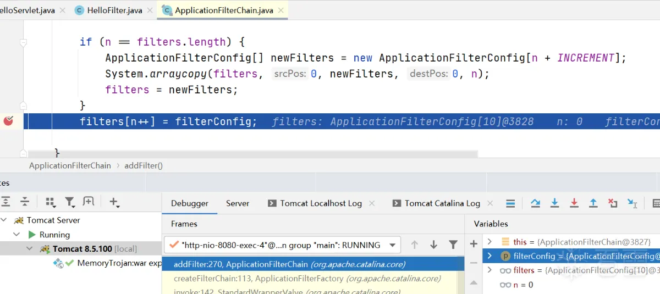Click the Step Over debugger icon
660x294 pixels.
pyautogui.click(x=535, y=203)
